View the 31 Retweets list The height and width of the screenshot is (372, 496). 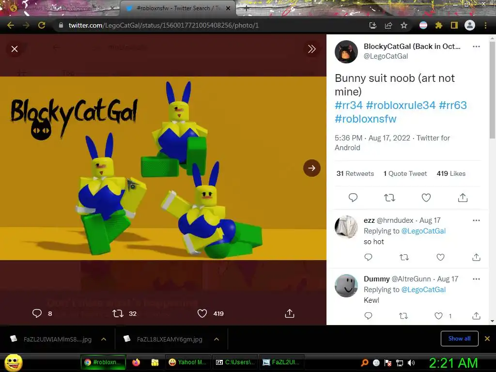click(355, 173)
